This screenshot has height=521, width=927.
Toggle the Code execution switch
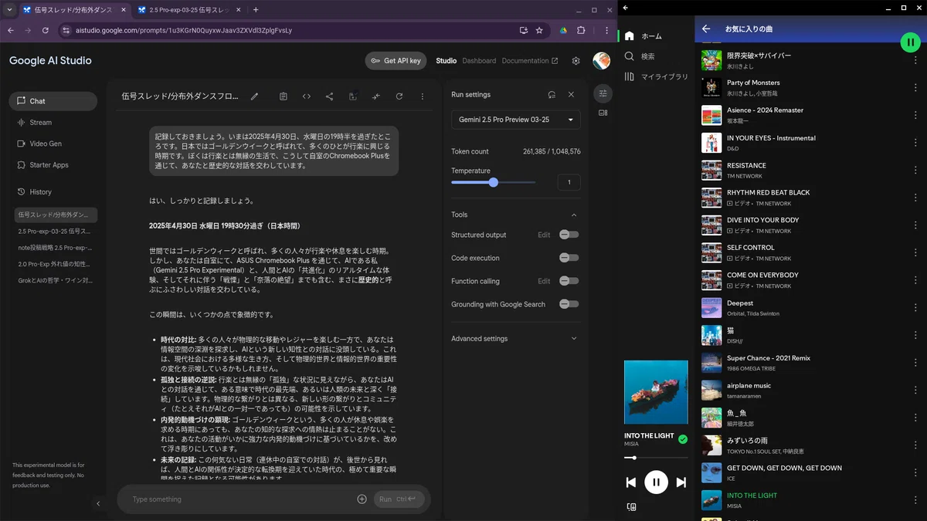(569, 258)
